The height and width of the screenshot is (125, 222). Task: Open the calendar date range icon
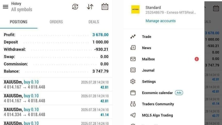point(105,7)
